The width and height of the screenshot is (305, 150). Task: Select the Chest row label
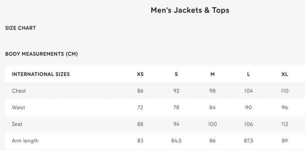pos(19,91)
